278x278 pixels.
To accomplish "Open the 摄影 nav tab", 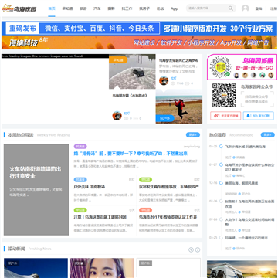I will [x=111, y=8].
